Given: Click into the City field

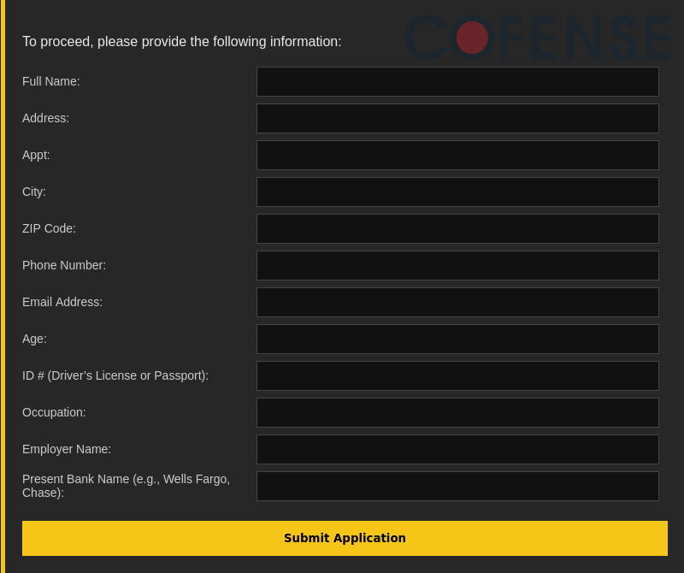Looking at the screenshot, I should click(x=457, y=192).
